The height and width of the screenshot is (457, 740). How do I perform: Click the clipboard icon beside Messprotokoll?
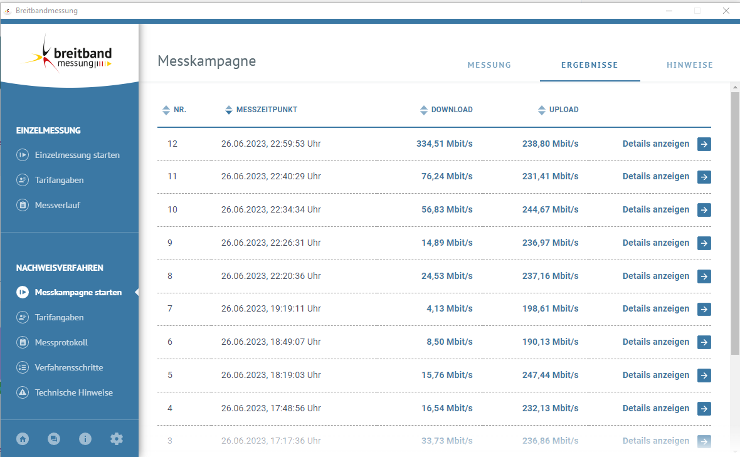[x=23, y=342]
